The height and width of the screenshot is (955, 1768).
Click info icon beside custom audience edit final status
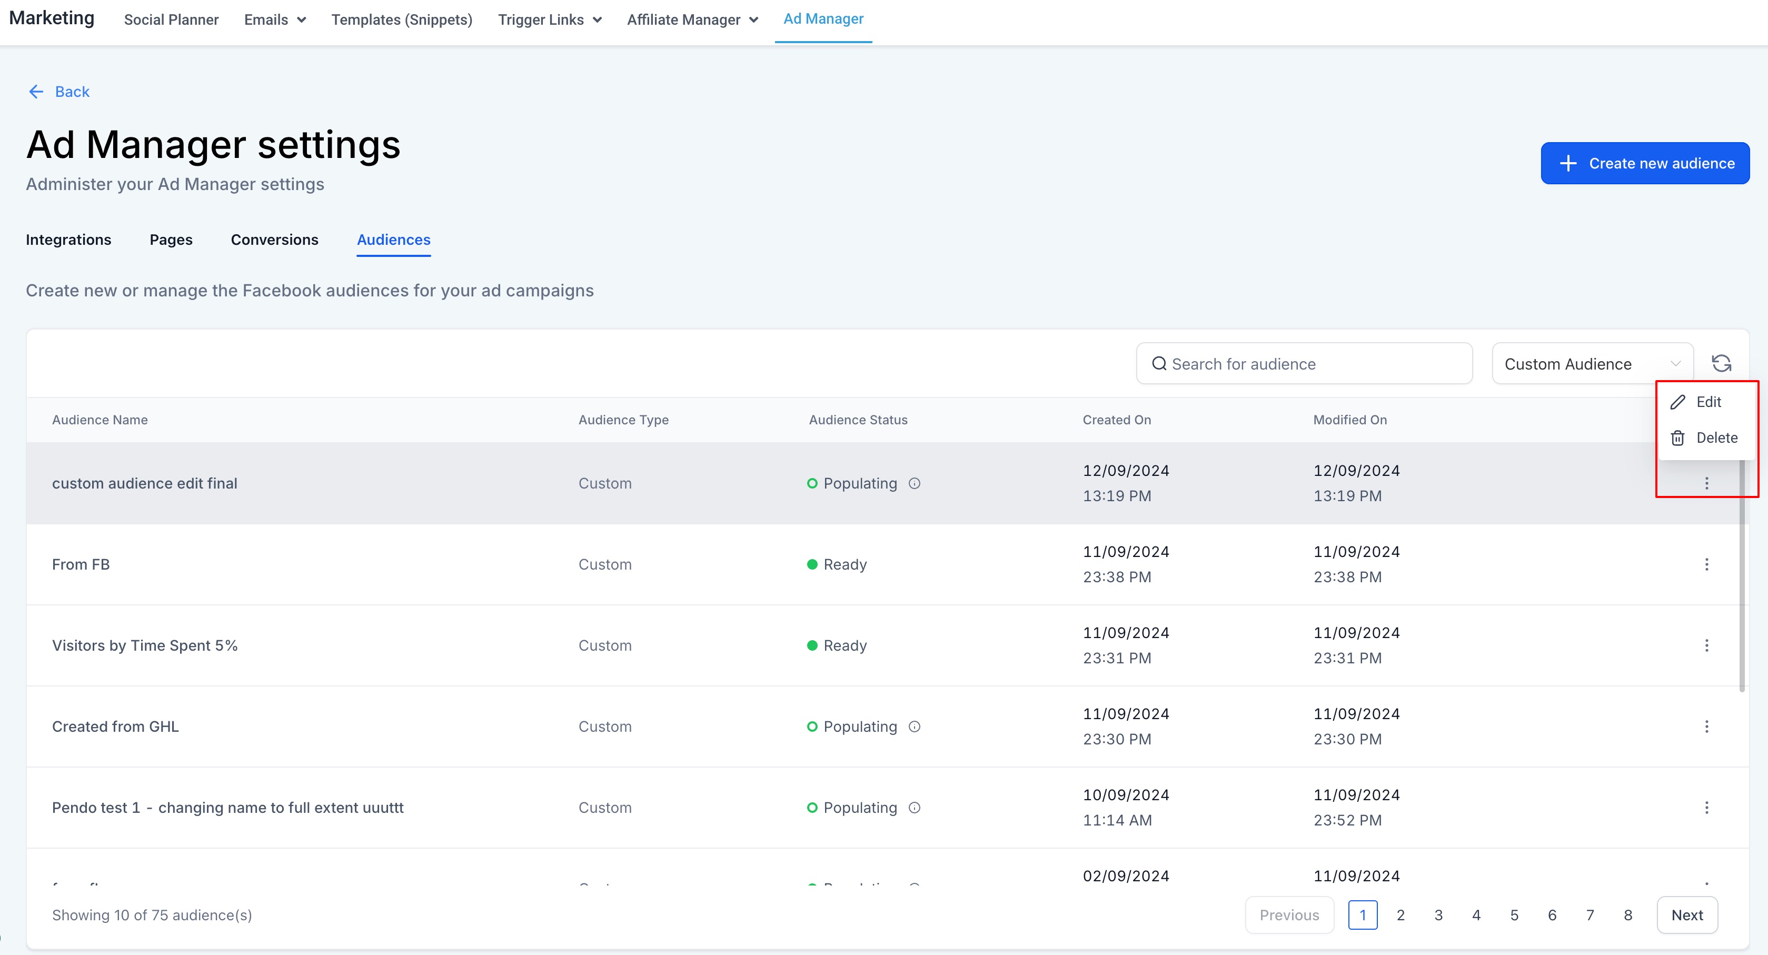pyautogui.click(x=914, y=483)
